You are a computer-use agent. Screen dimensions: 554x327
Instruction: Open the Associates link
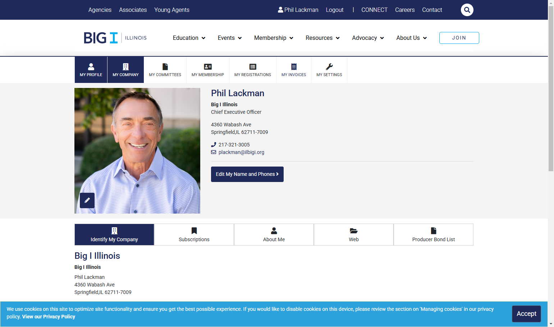coord(133,10)
